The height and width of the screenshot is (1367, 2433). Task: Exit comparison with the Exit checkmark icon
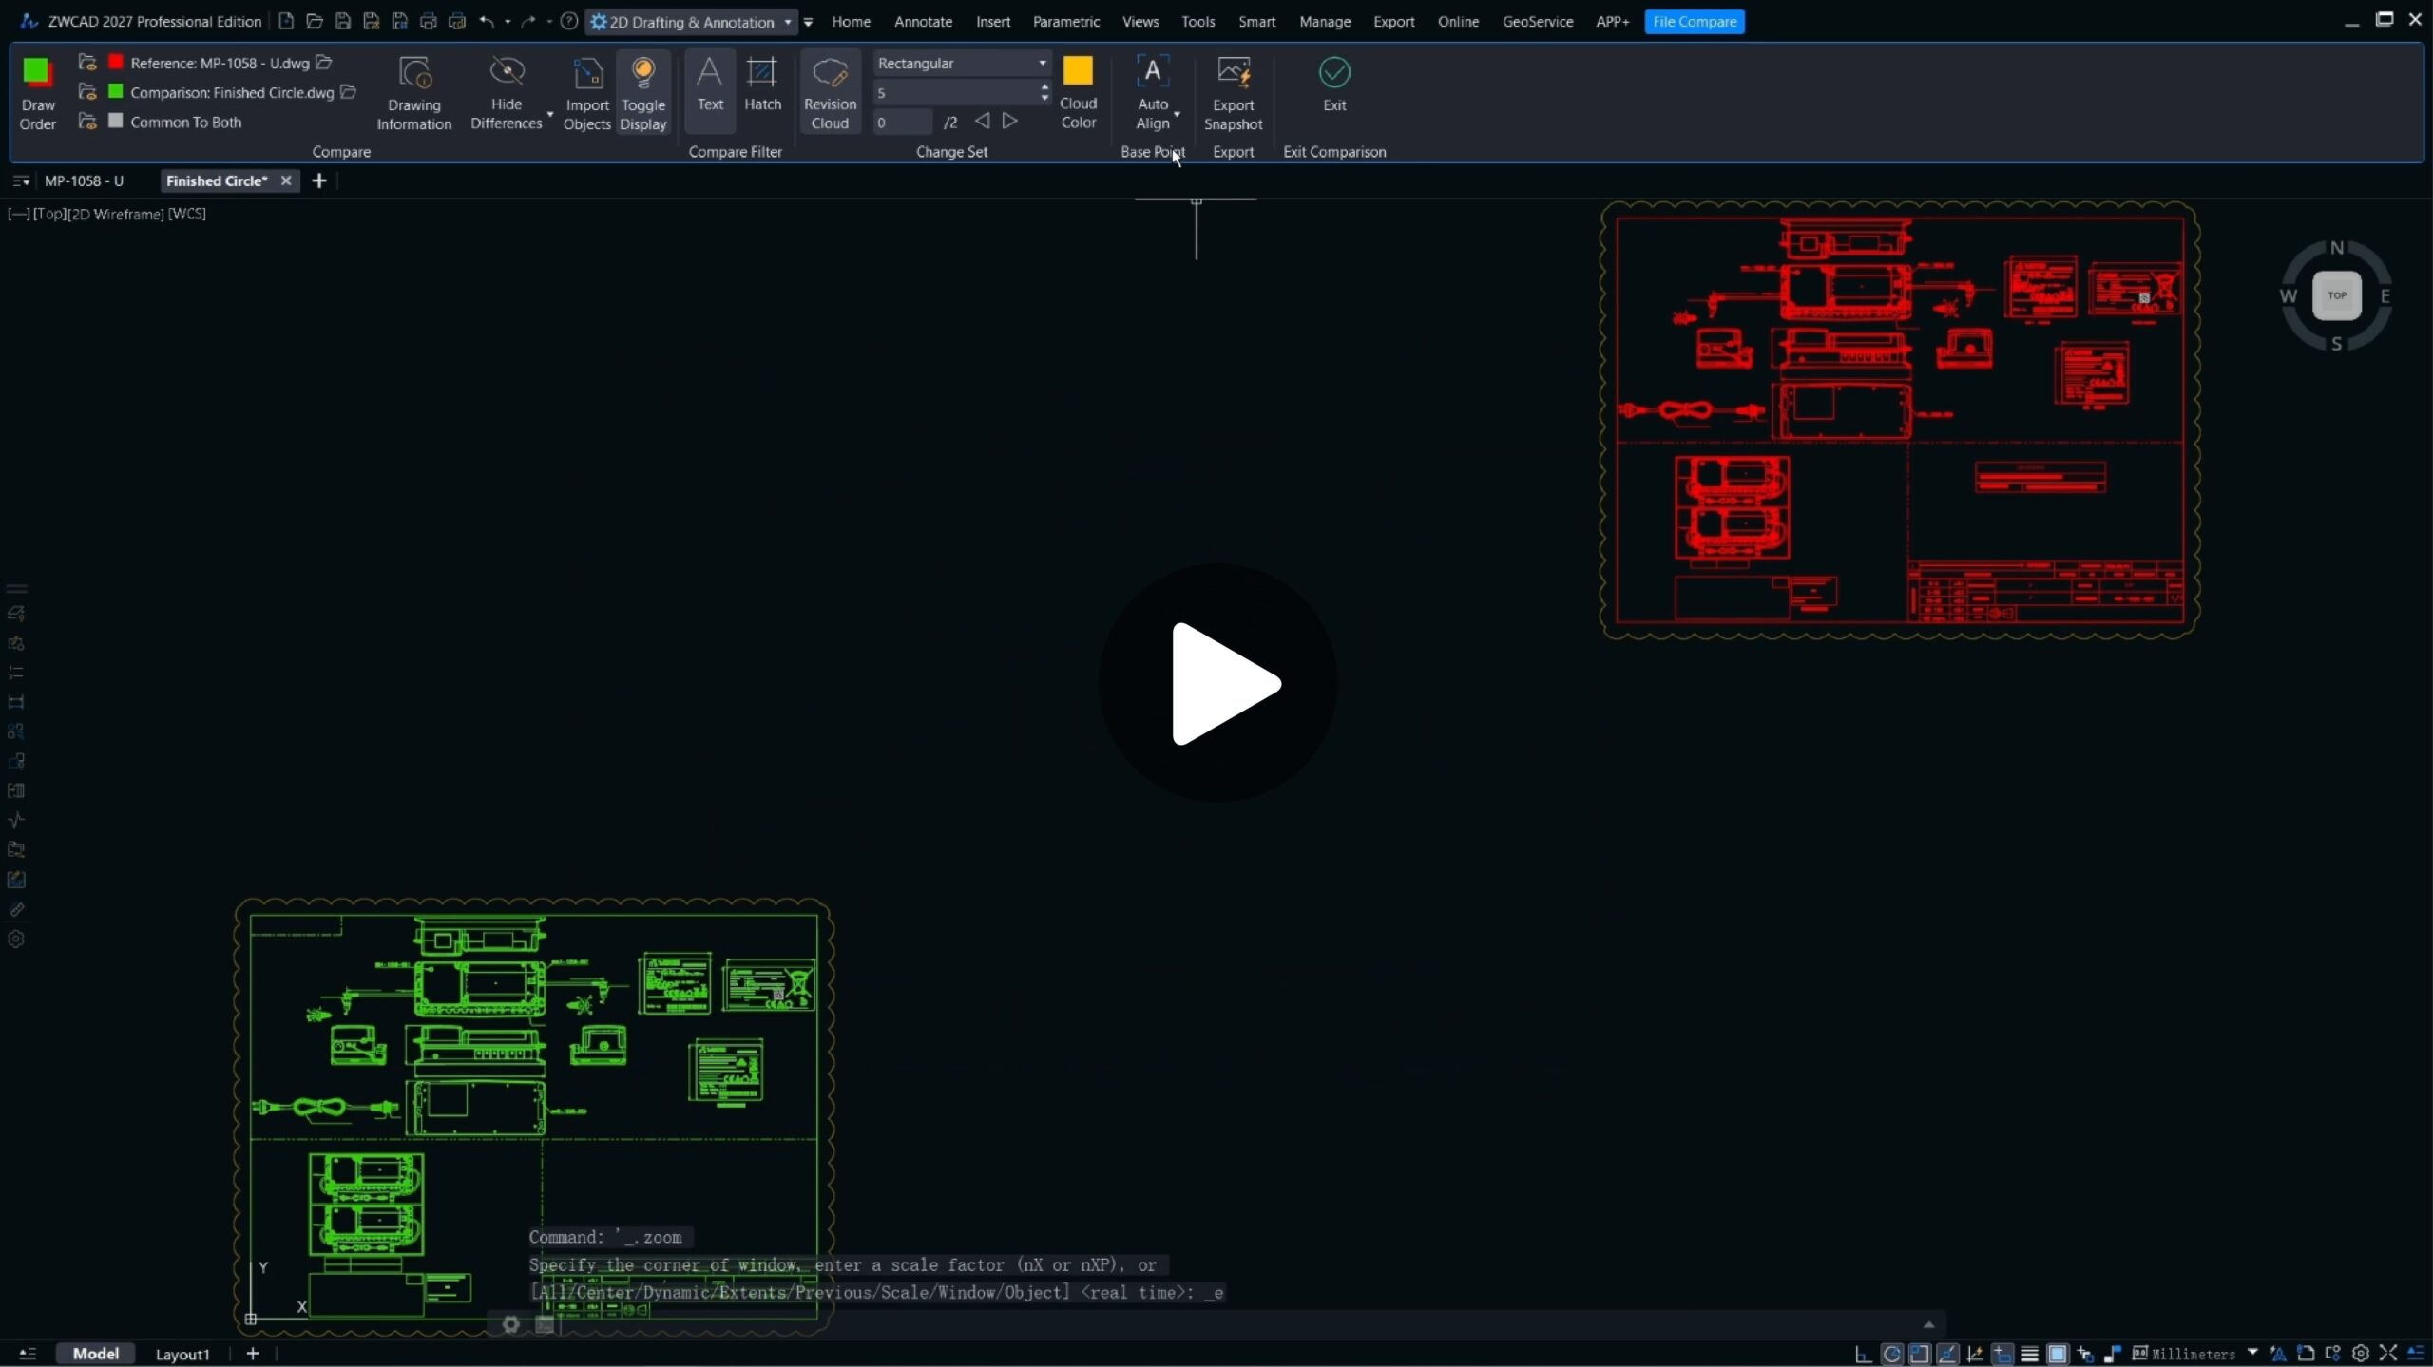pyautogui.click(x=1333, y=74)
